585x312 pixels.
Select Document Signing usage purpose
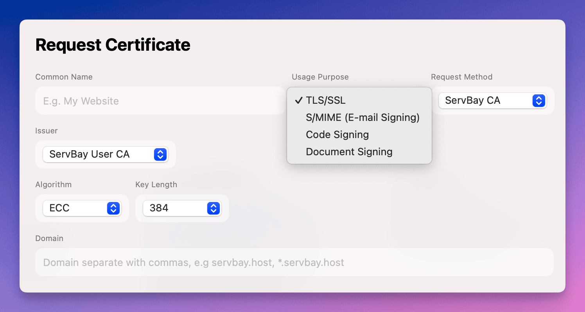(x=349, y=152)
